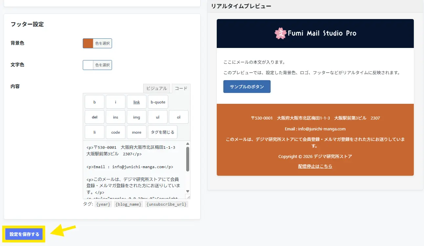Image resolution: width=424 pixels, height=246 pixels.
Task: Switch to the コード editor tab
Action: point(181,88)
